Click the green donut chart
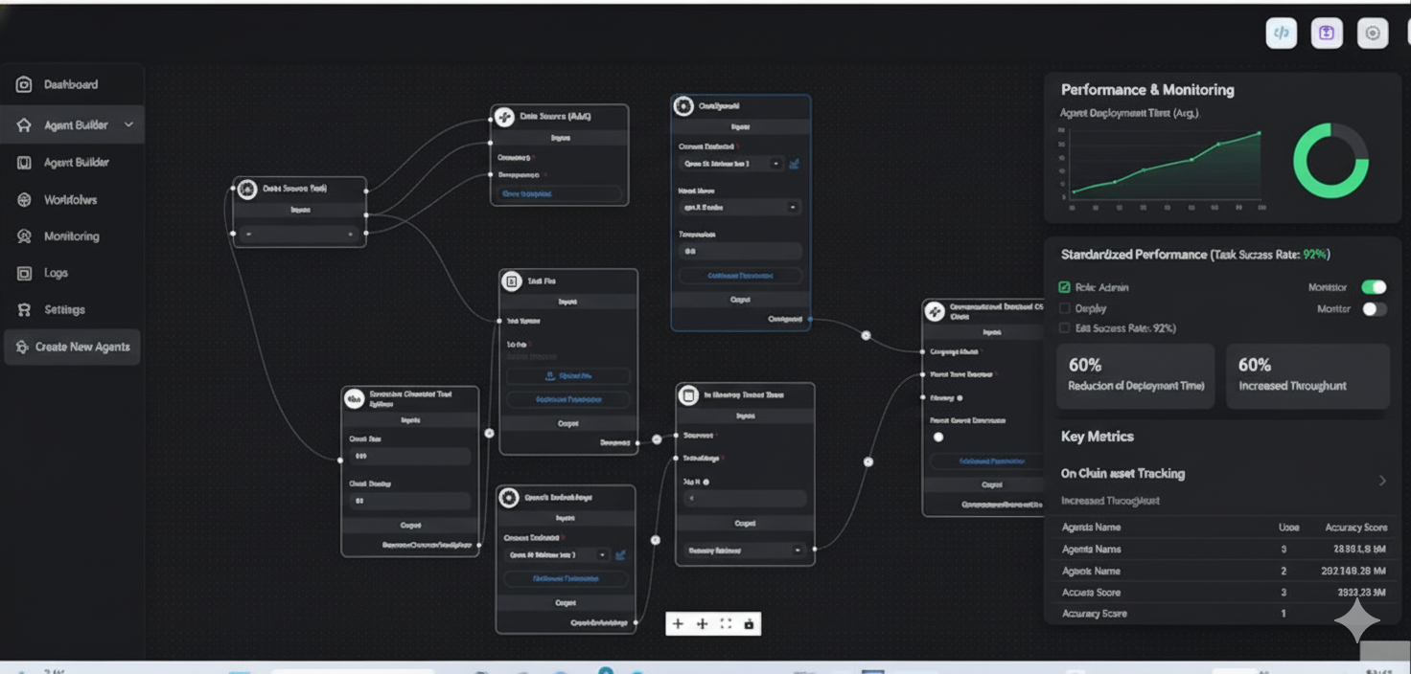 [x=1330, y=160]
